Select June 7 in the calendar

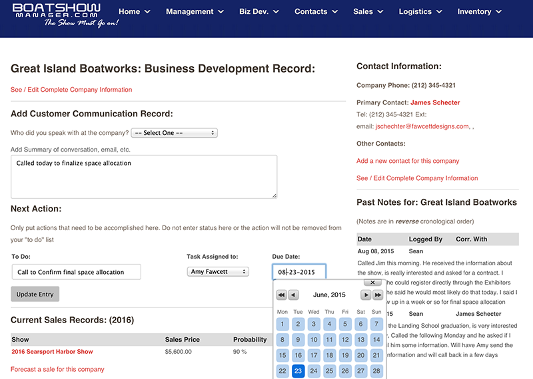(x=376, y=324)
